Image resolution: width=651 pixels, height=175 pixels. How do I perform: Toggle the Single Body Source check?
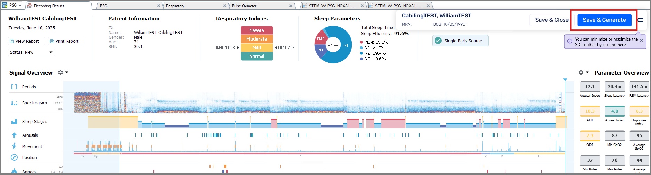[438, 41]
